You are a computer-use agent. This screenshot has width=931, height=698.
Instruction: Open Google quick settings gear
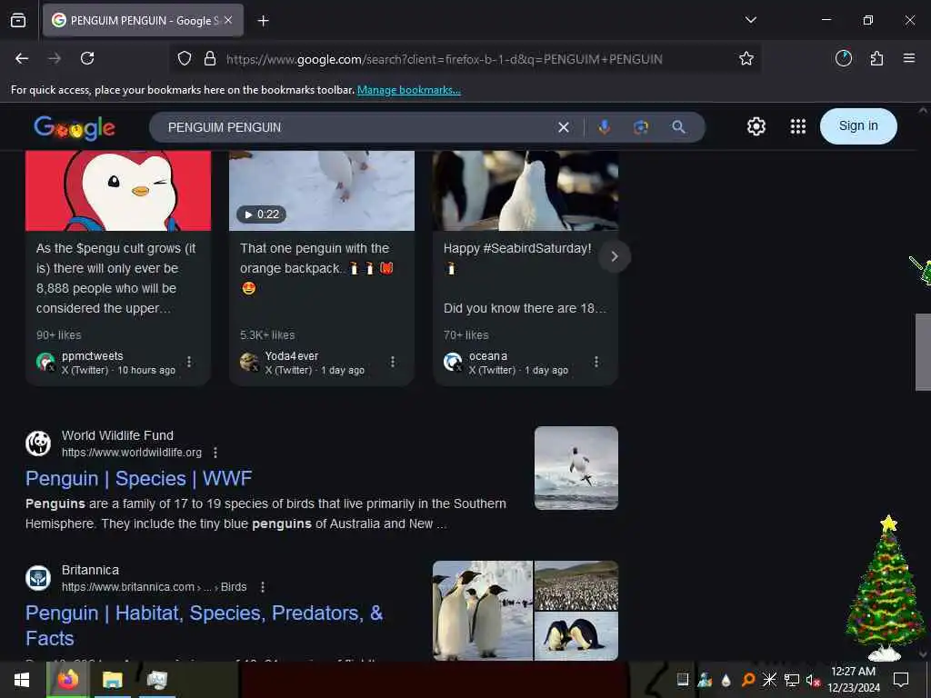(x=756, y=126)
